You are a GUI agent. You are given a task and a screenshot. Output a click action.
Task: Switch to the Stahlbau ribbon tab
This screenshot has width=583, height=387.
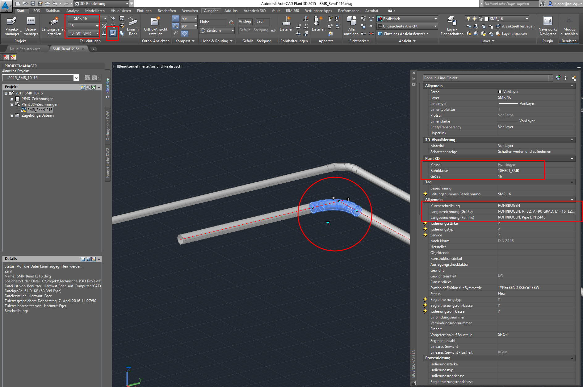click(53, 11)
